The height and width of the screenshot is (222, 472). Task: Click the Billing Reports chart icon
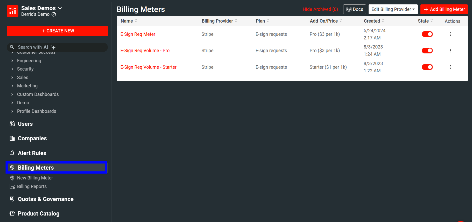(12, 186)
